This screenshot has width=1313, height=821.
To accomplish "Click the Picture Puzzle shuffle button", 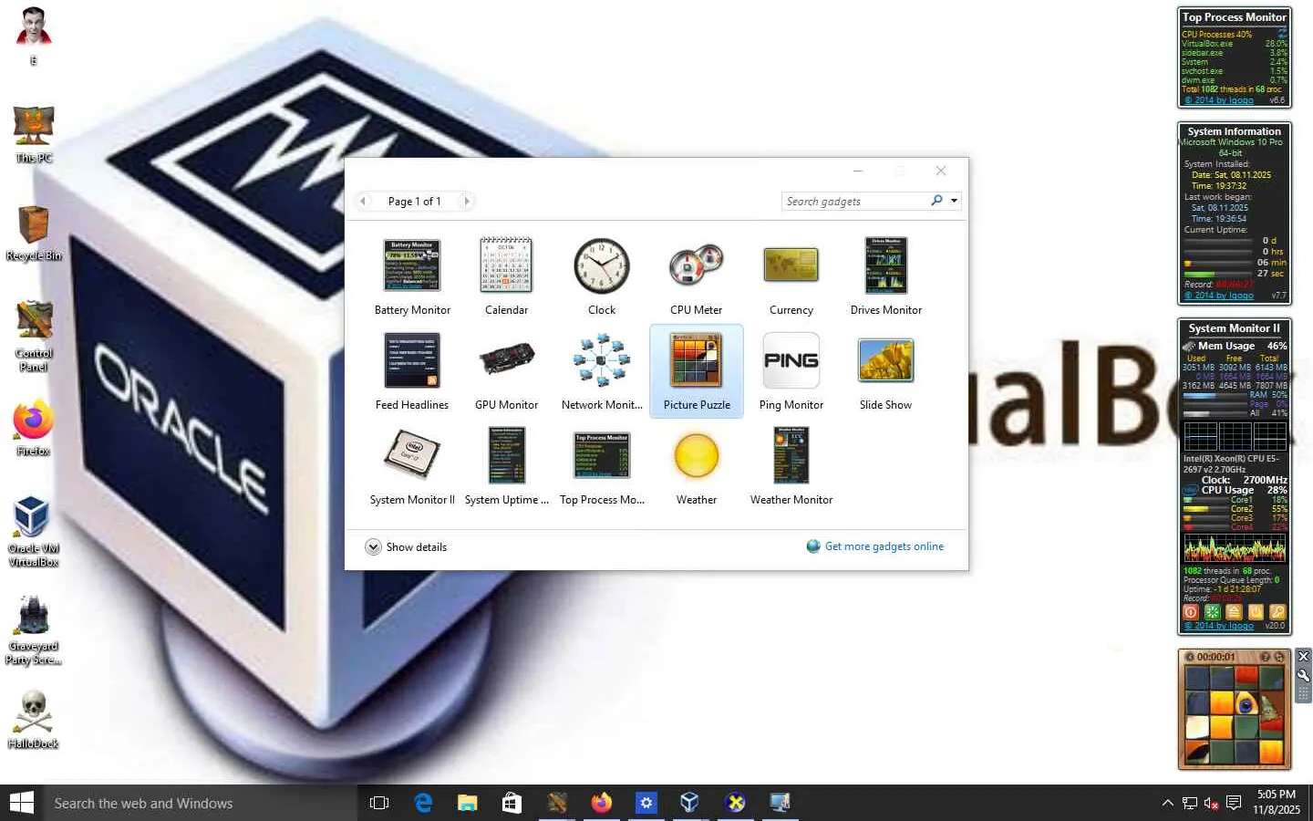I will 1279,657.
